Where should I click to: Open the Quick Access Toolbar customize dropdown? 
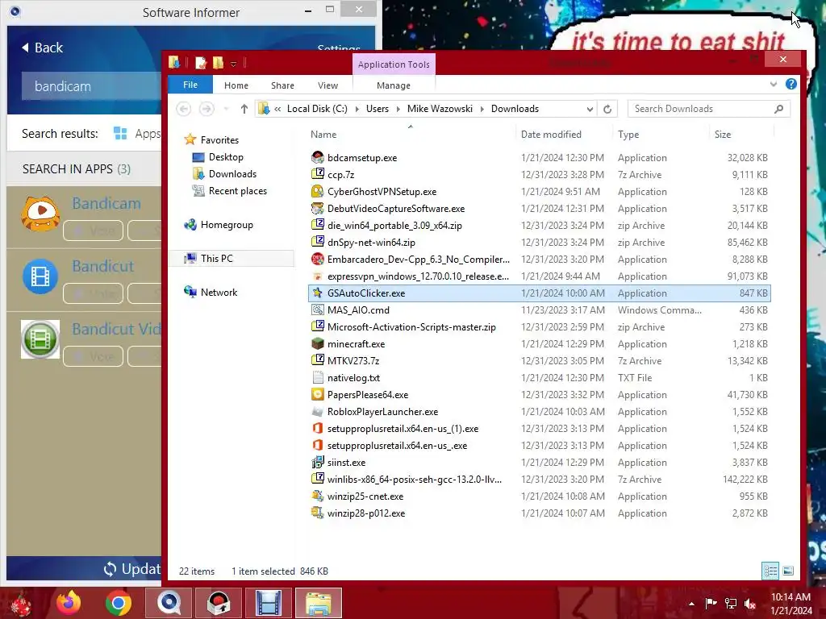pos(233,64)
